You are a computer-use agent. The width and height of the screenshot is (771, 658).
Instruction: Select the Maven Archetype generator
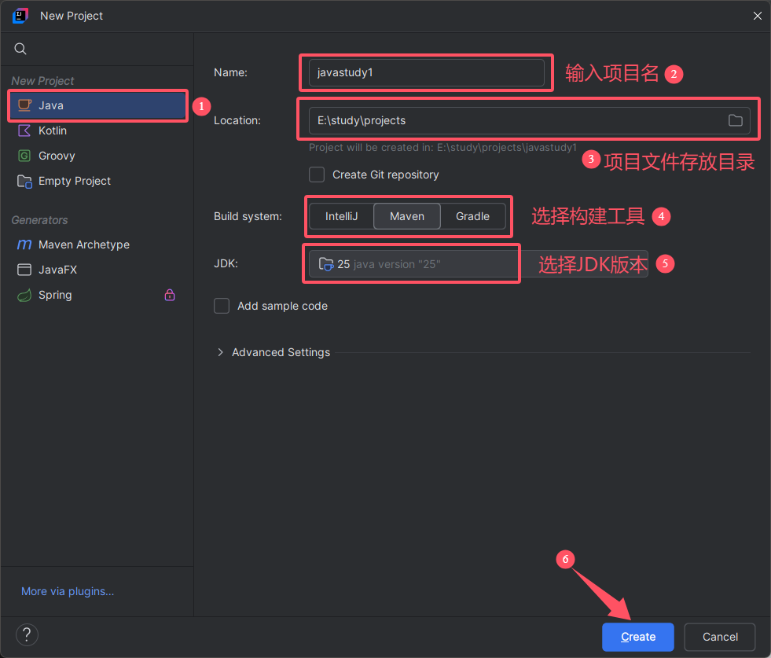97,244
